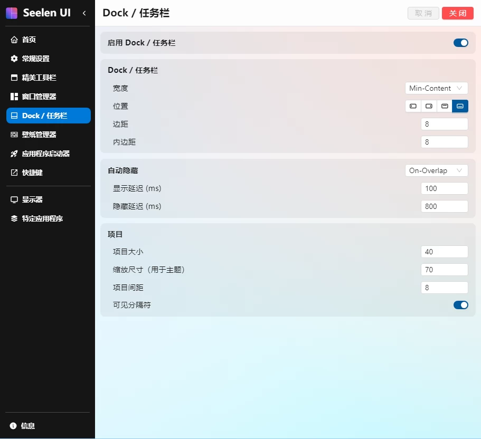Image resolution: width=481 pixels, height=439 pixels.
Task: Set dock position to top
Action: pyautogui.click(x=445, y=106)
